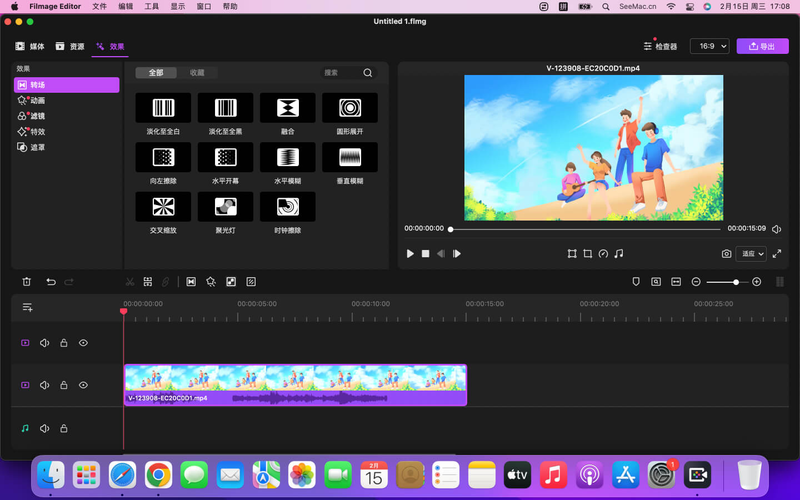Click the add track icon
800x500 pixels.
[27, 307]
